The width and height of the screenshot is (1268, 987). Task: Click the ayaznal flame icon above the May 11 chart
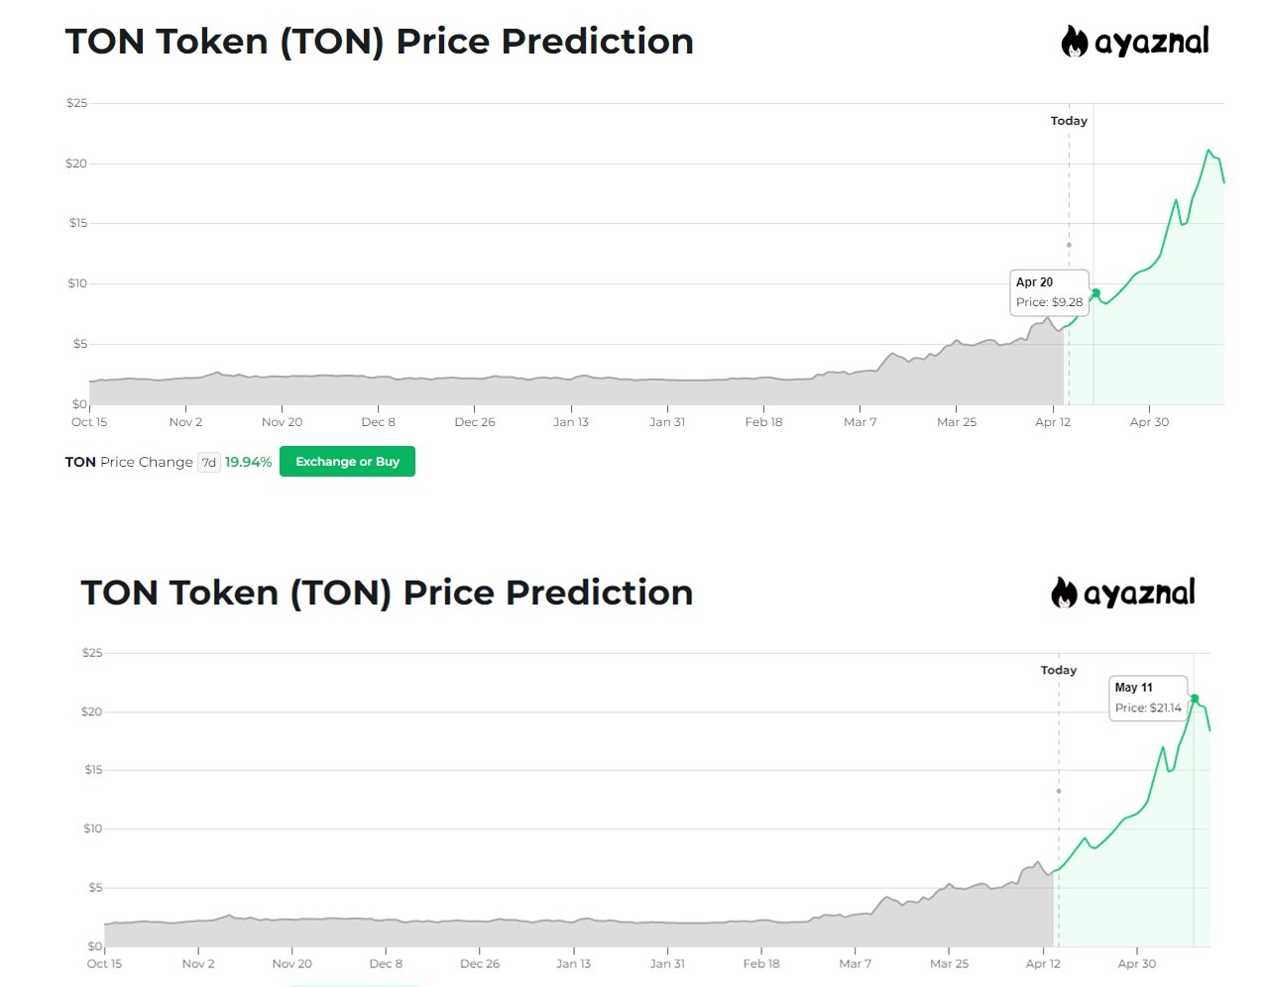click(1064, 593)
